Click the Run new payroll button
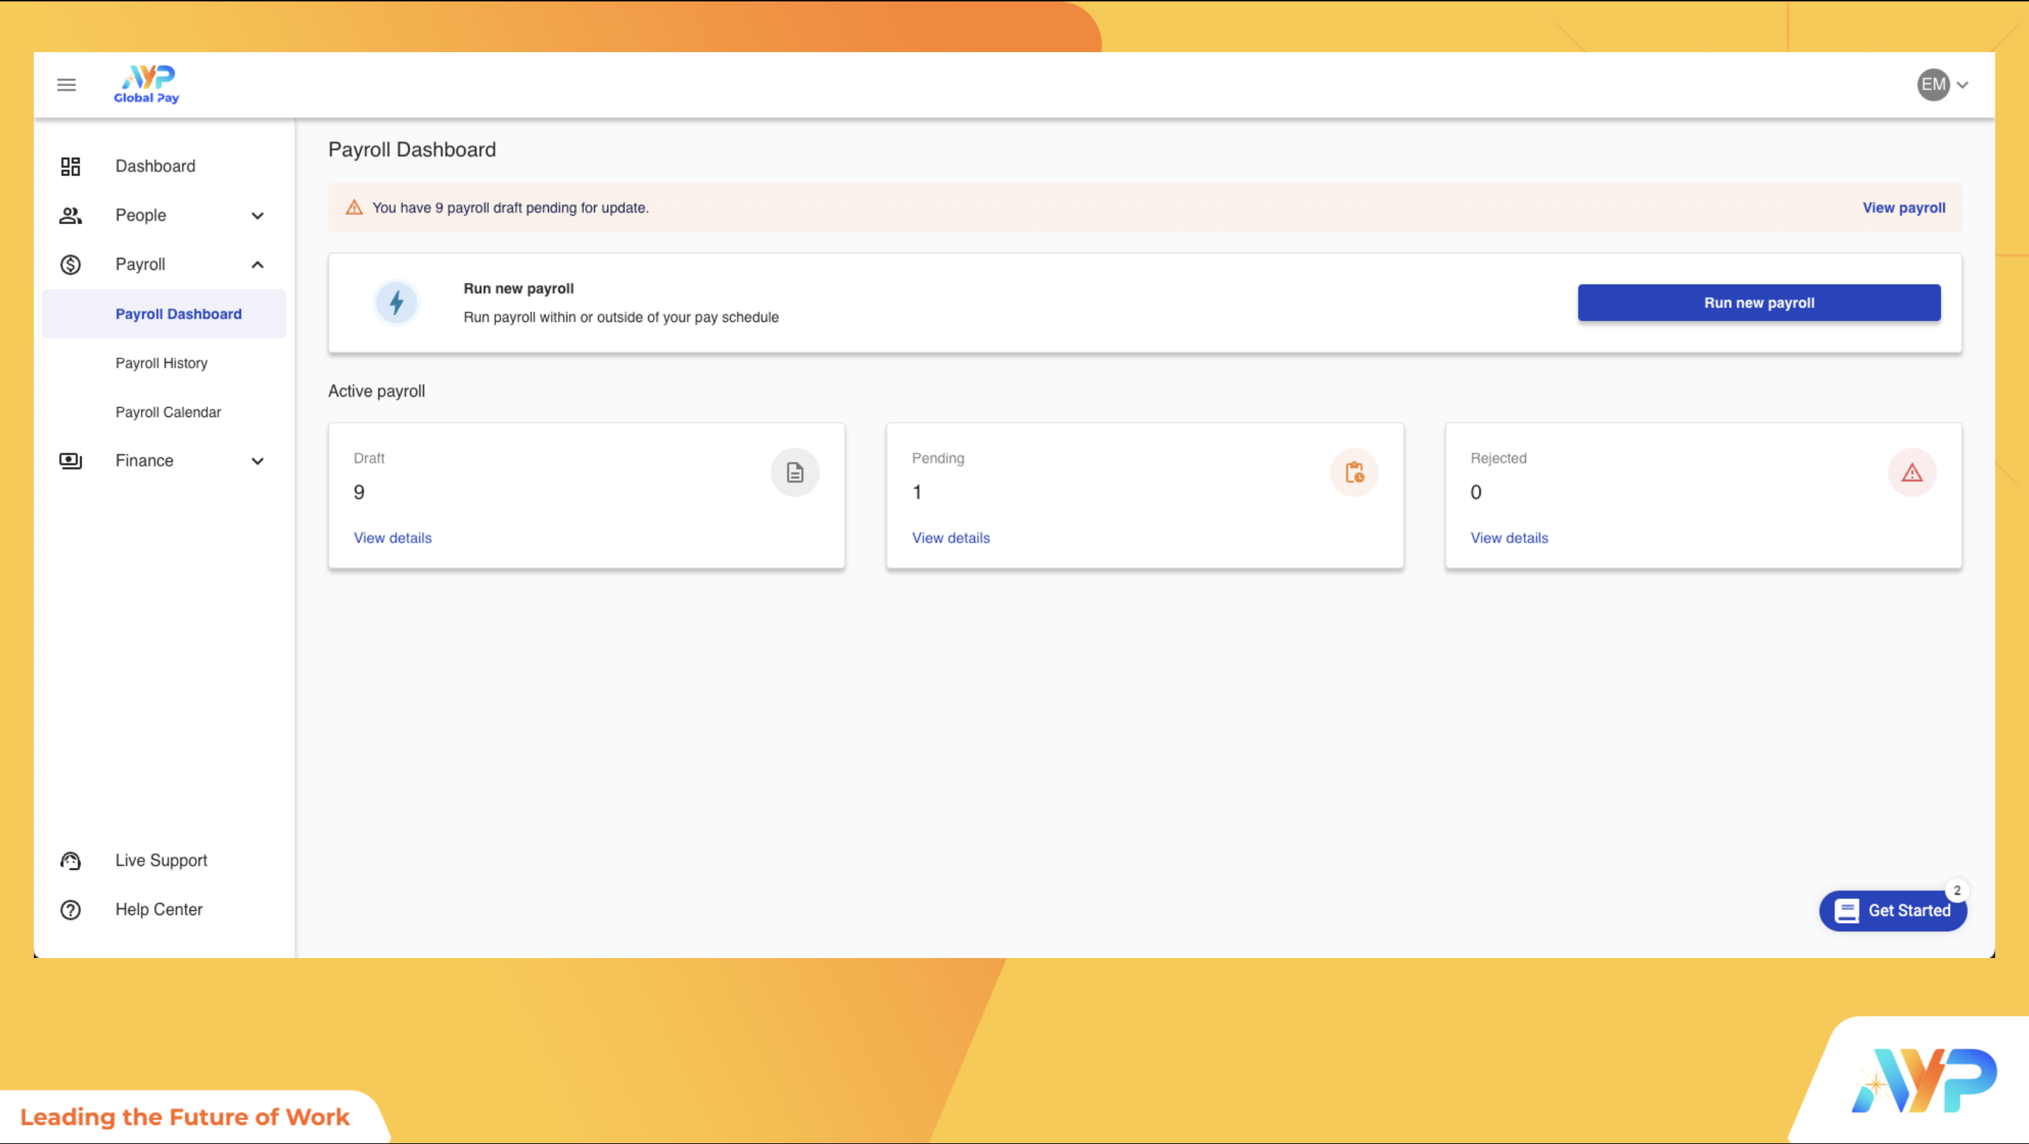This screenshot has width=2029, height=1144. [x=1758, y=302]
